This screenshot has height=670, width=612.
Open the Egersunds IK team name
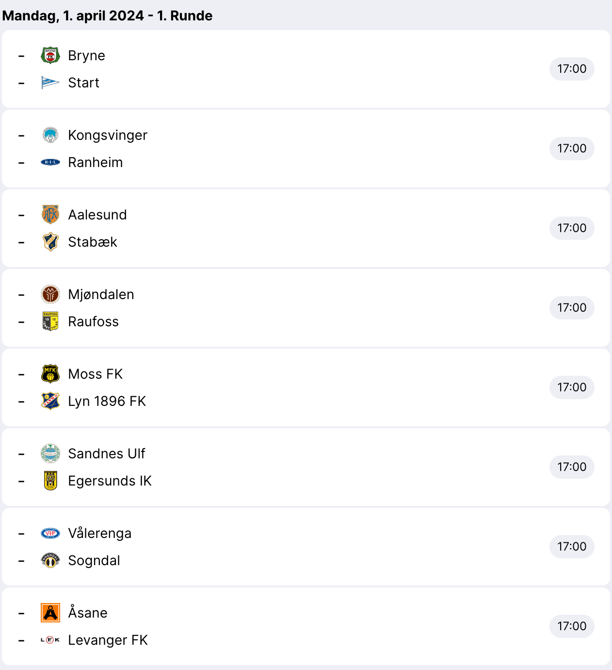tap(110, 481)
